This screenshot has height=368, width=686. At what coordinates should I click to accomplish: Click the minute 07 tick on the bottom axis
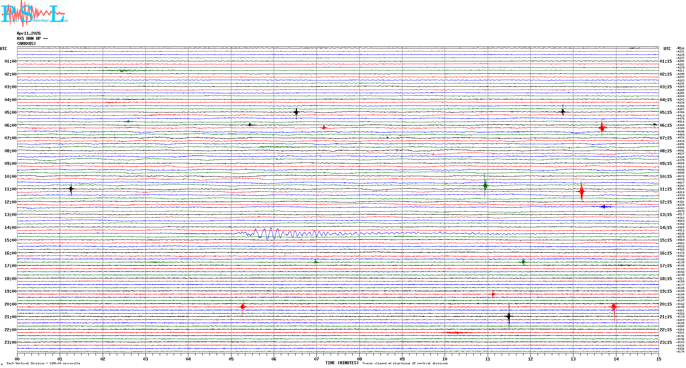316,359
